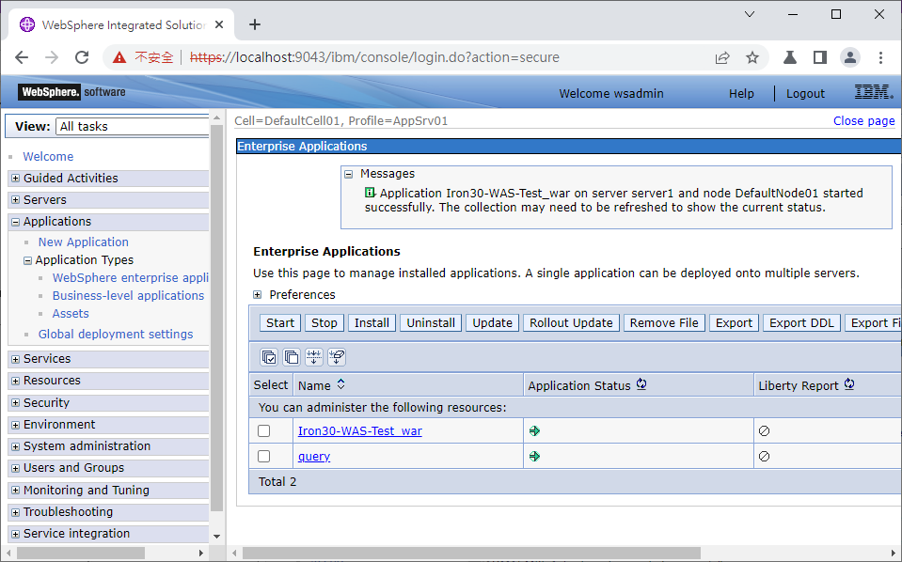This screenshot has height=562, width=902.
Task: Click the Update button
Action: (493, 323)
